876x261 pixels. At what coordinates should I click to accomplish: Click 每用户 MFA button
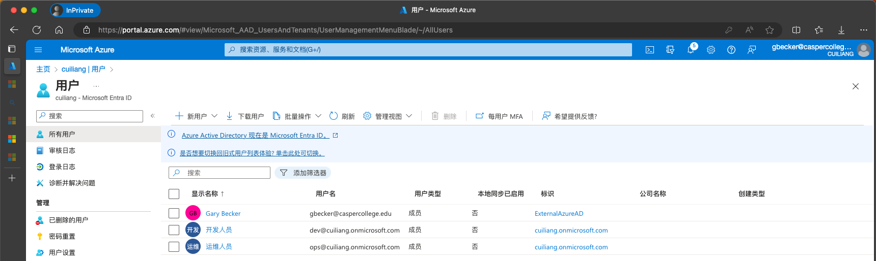(499, 116)
